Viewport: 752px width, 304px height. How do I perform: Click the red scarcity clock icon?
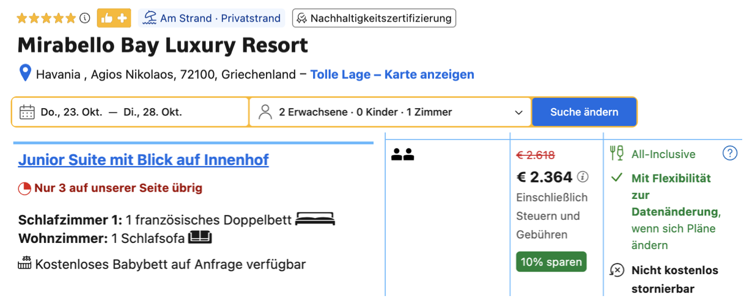pyautogui.click(x=24, y=189)
